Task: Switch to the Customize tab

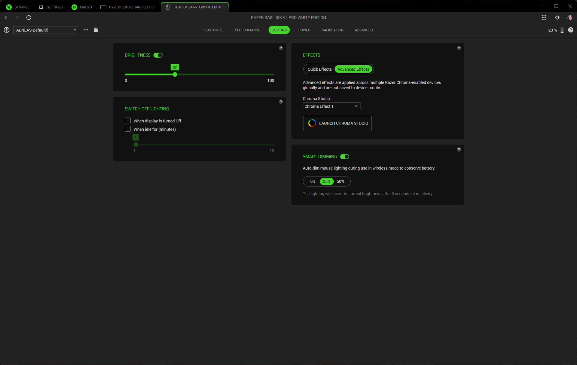Action: (x=214, y=30)
